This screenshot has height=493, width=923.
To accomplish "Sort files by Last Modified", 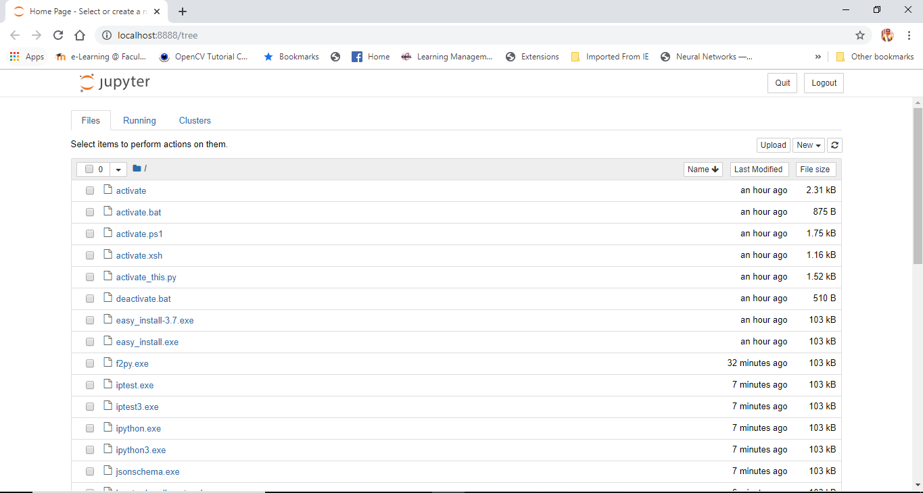I will [759, 169].
